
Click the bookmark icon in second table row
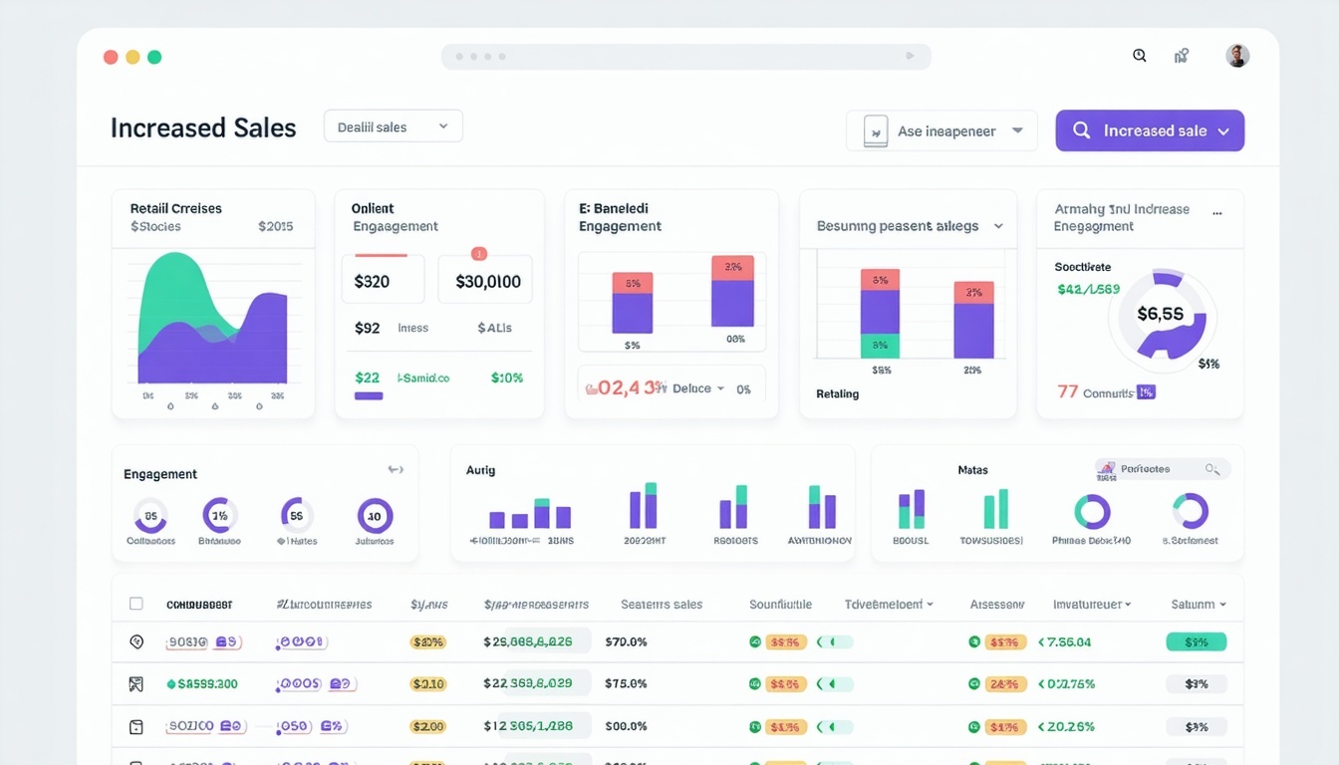point(136,684)
